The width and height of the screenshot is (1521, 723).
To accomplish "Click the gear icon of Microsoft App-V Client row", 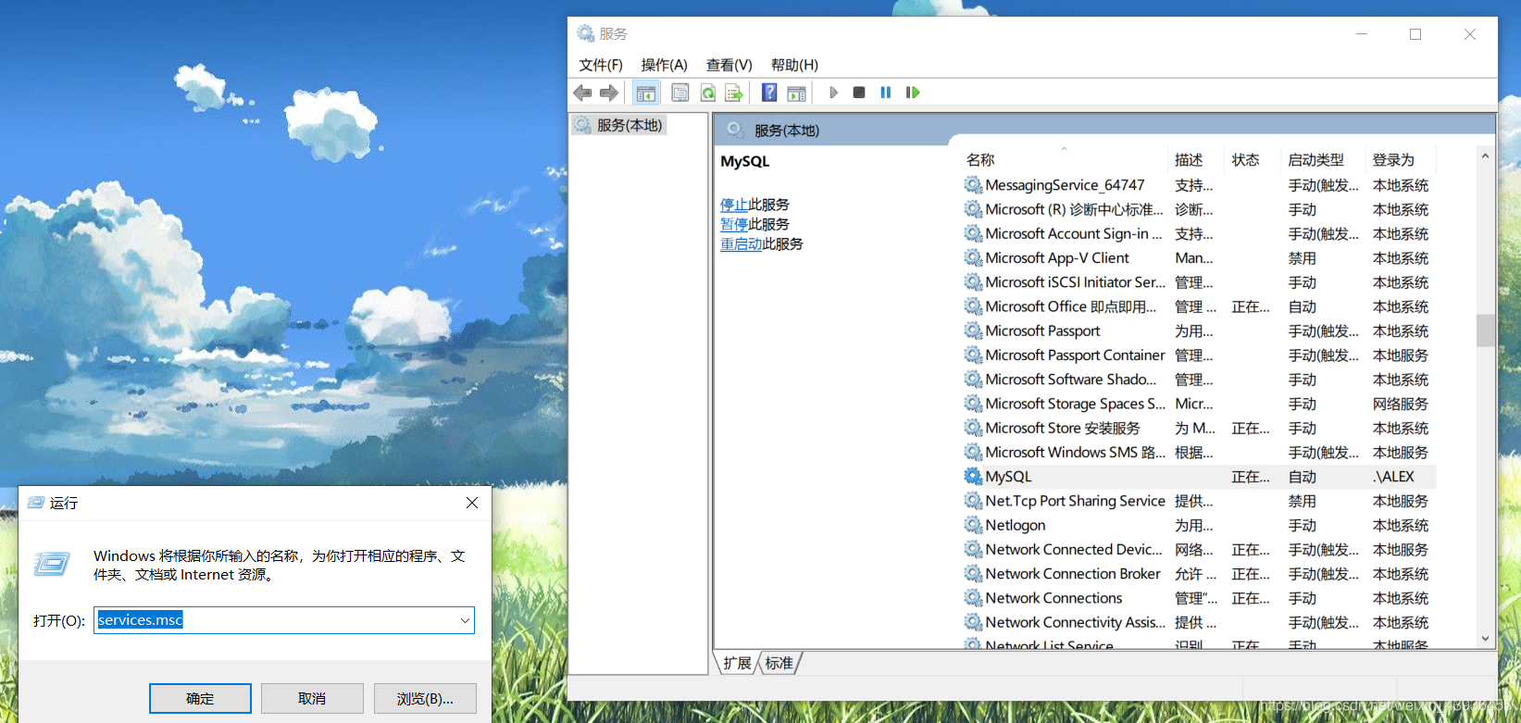I will pos(973,257).
